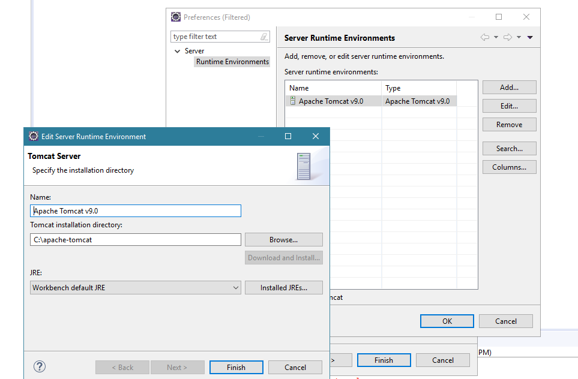The height and width of the screenshot is (379, 578).
Task: Click the Preferences window title icon
Action: [176, 17]
